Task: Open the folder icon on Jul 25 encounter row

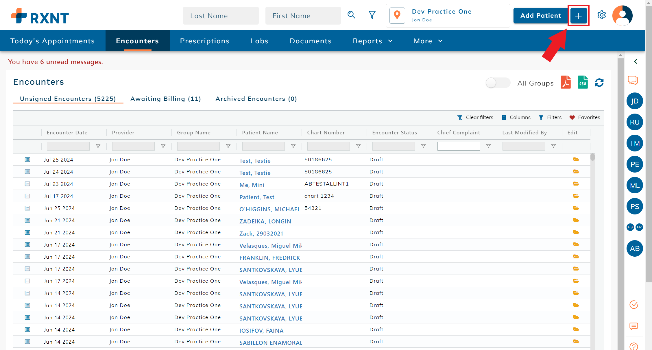Action: 576,159
